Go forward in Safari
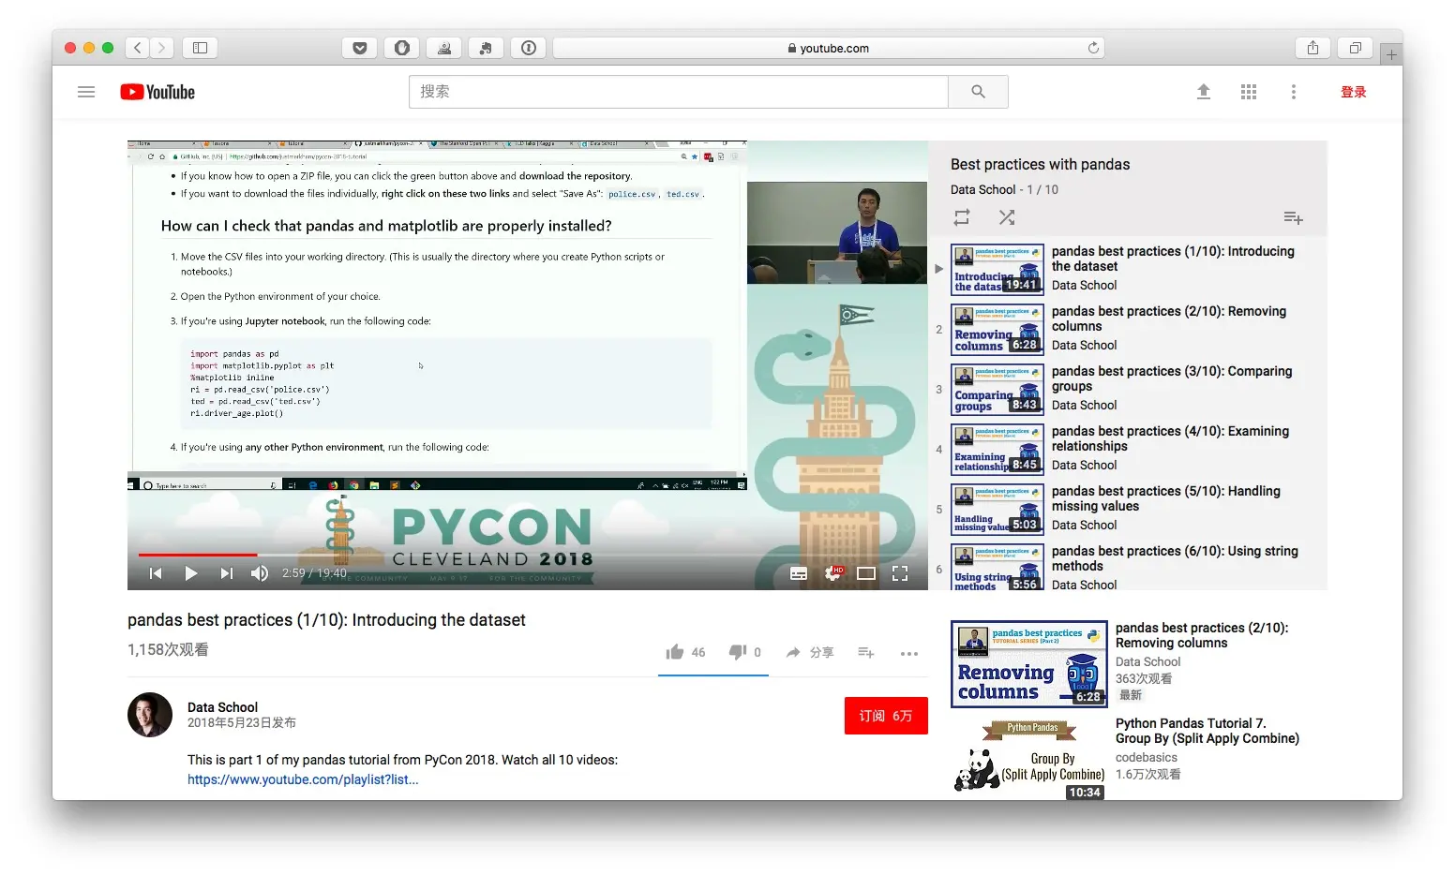 pos(162,47)
